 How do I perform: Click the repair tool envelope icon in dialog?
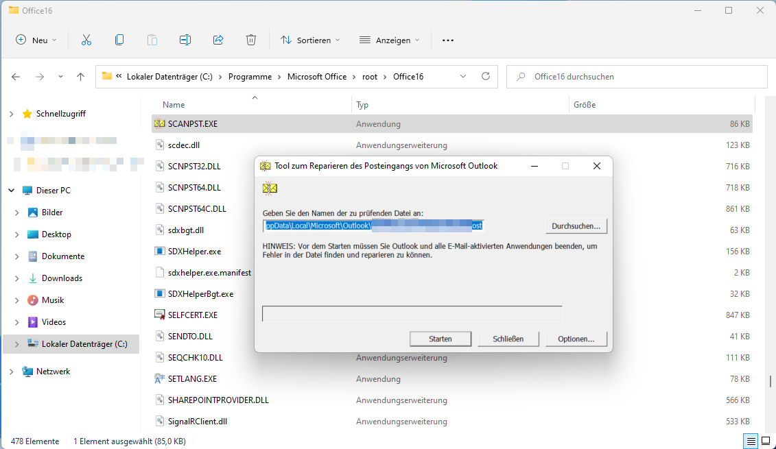(x=270, y=188)
